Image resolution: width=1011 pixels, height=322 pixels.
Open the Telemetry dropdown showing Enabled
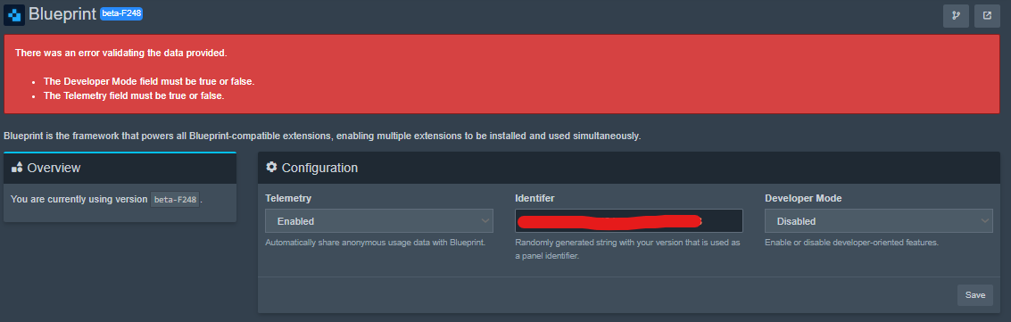pyautogui.click(x=379, y=221)
